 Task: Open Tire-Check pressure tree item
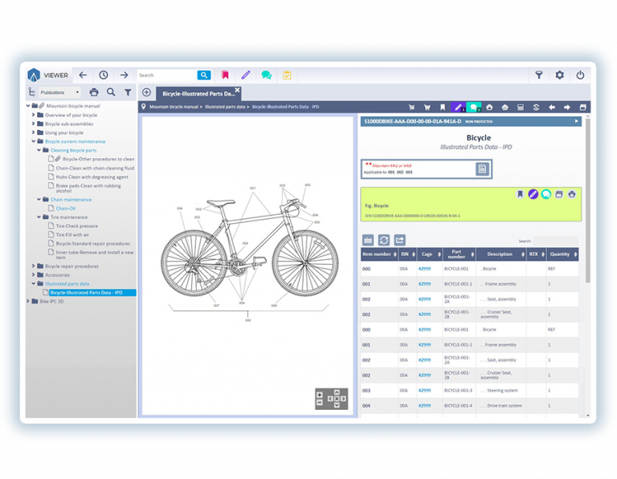pyautogui.click(x=77, y=226)
